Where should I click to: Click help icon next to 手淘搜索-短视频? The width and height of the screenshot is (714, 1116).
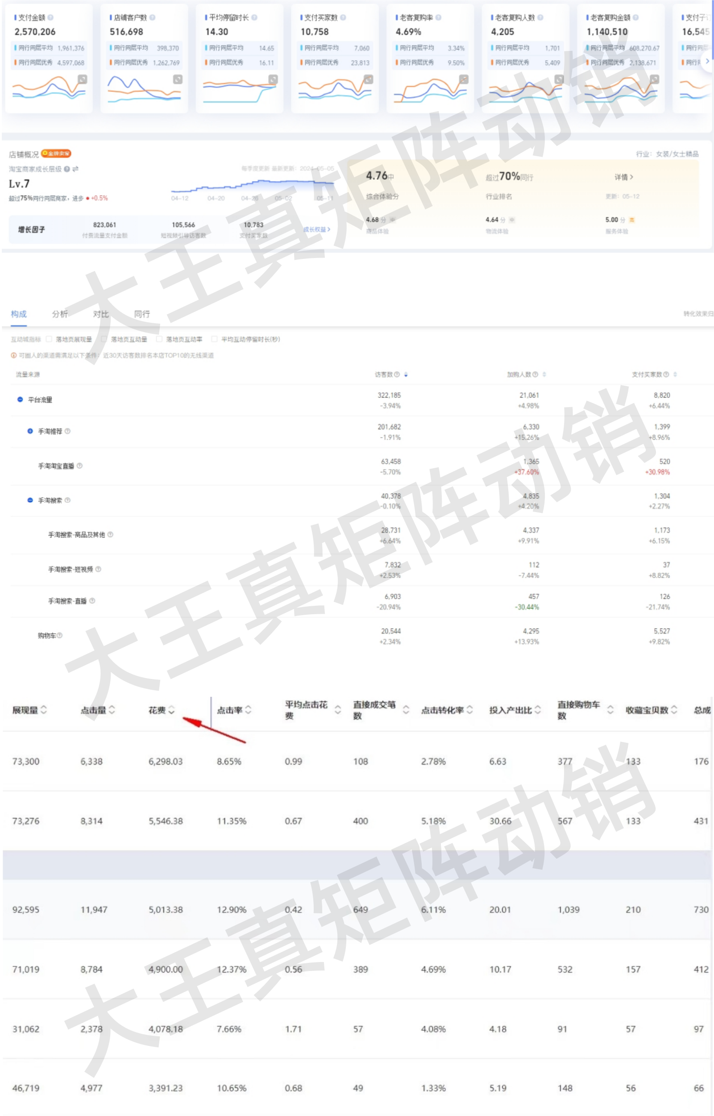pos(98,569)
